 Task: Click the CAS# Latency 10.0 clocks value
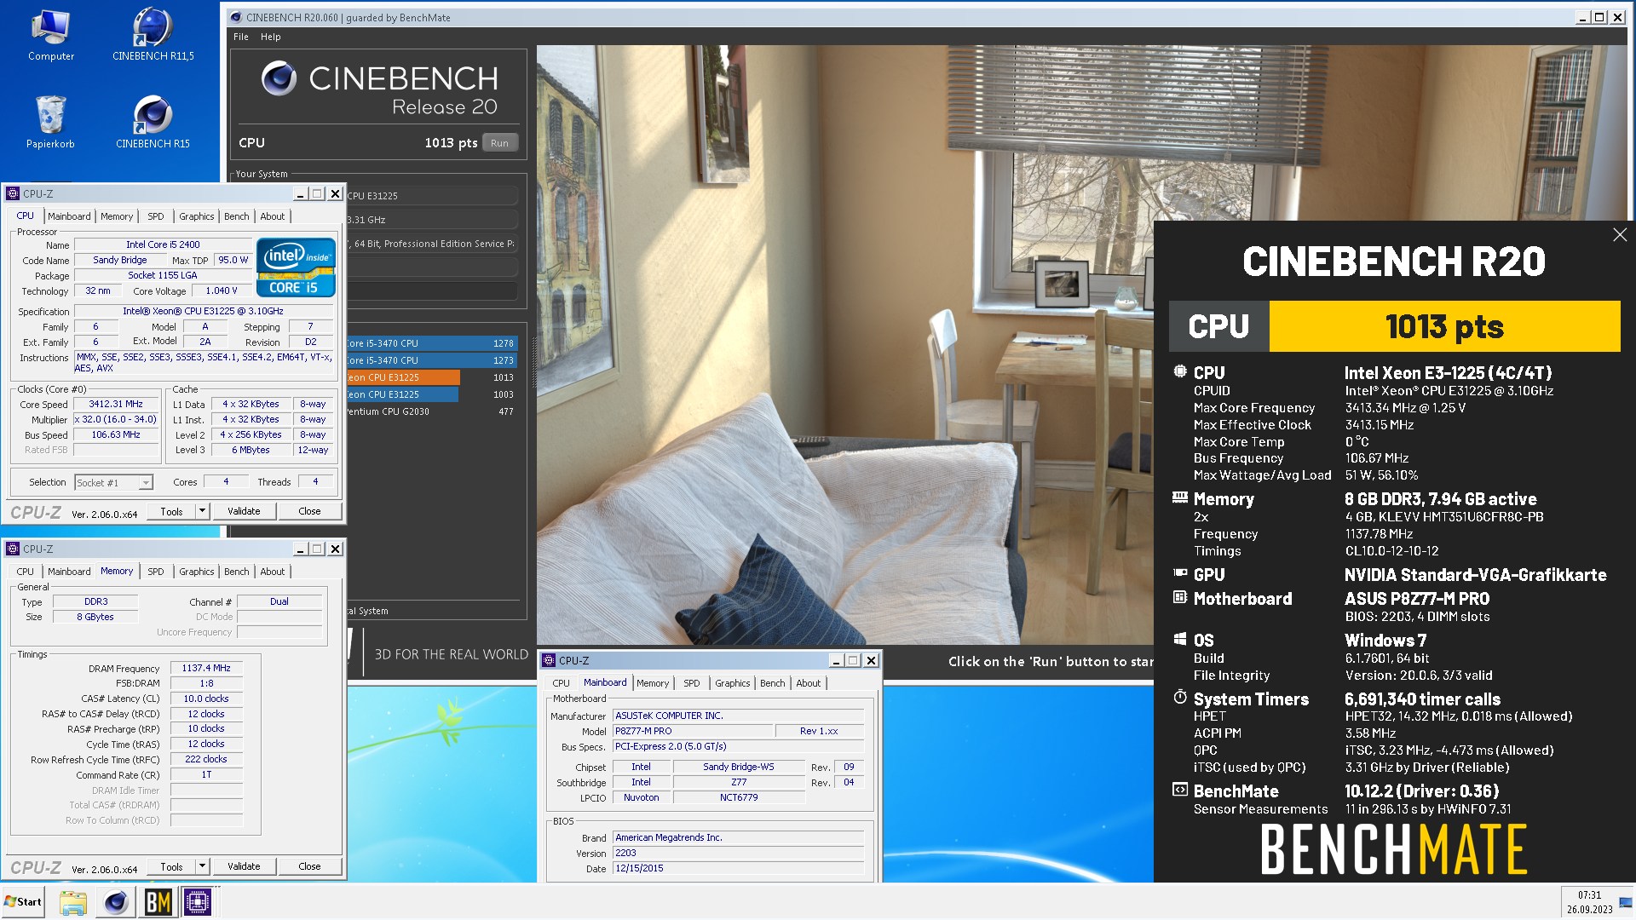206,699
